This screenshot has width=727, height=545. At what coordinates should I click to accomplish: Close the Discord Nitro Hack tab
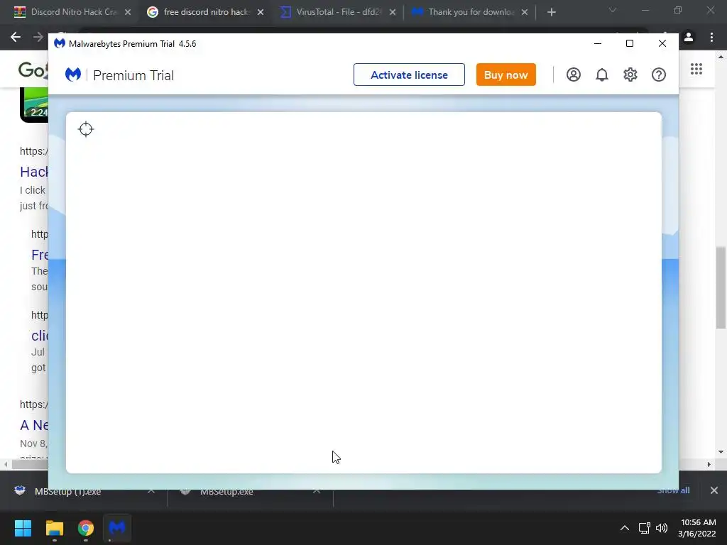(x=128, y=13)
